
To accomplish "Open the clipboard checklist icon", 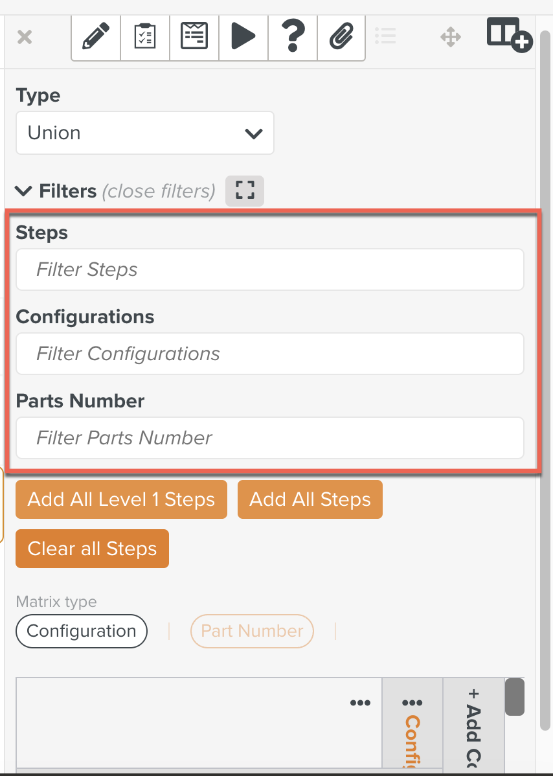I will 145,37.
